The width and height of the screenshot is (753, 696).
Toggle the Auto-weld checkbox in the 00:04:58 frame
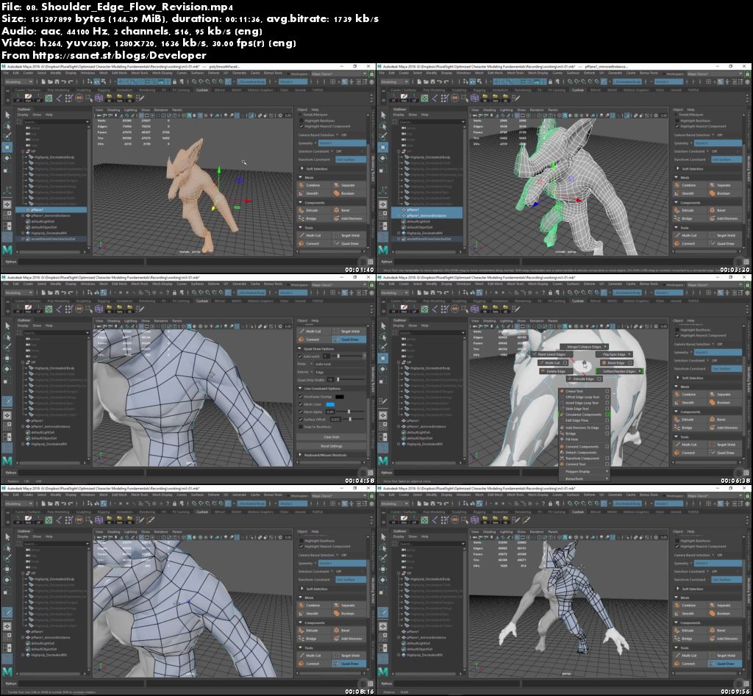[301, 356]
